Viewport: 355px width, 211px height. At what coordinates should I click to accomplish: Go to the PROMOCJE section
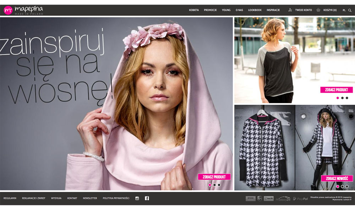click(210, 10)
